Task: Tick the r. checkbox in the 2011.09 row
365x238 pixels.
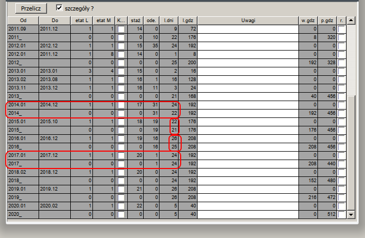Action: point(341,28)
